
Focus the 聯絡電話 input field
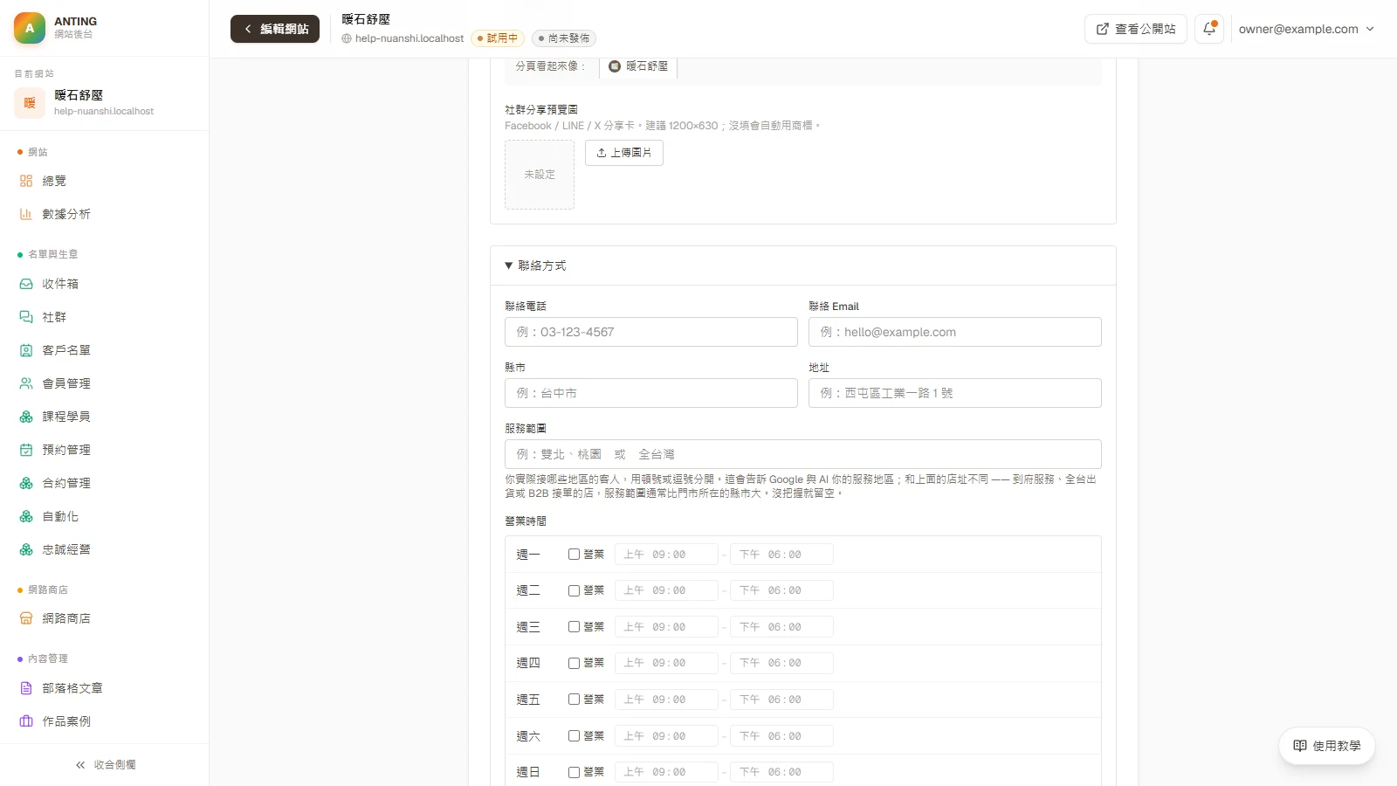click(x=651, y=332)
